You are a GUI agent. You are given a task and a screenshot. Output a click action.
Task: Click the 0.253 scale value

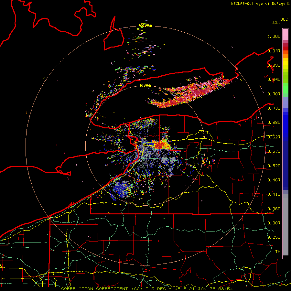(274, 237)
